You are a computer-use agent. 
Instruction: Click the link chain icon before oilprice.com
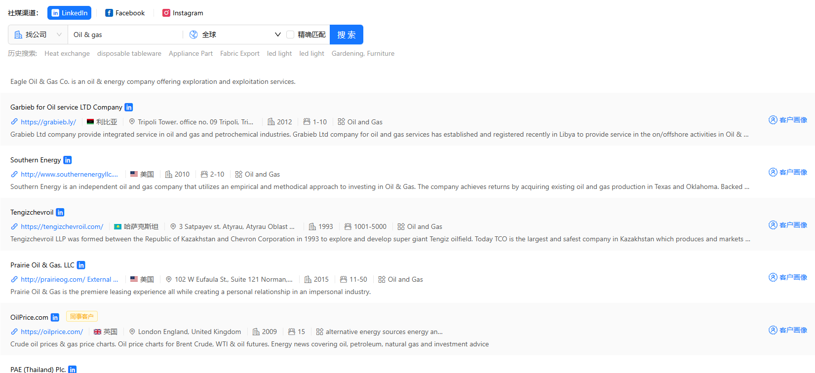[x=14, y=332]
